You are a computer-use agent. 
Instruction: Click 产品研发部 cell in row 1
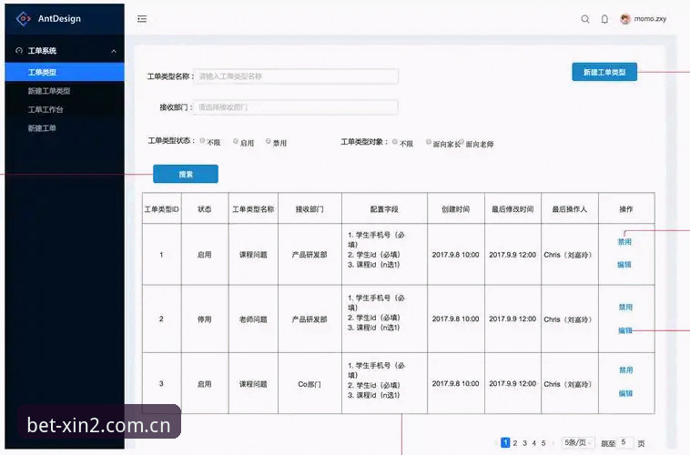coord(309,254)
